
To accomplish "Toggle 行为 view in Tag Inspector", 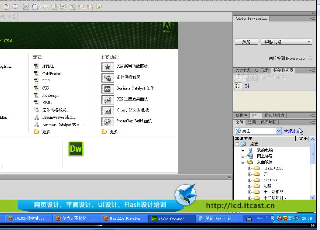I will (x=251, y=78).
